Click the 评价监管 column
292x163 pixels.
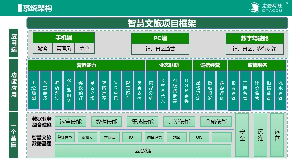point(257,91)
